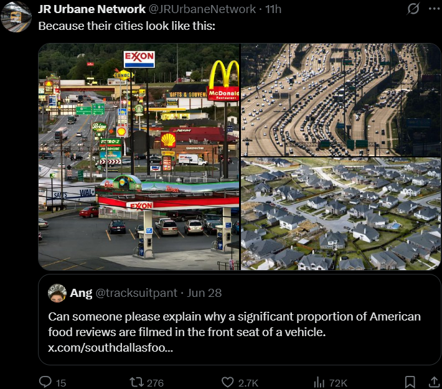The width and height of the screenshot is (442, 389).
Task: Open JR Urbane Network profile avatar
Action: pos(16,16)
